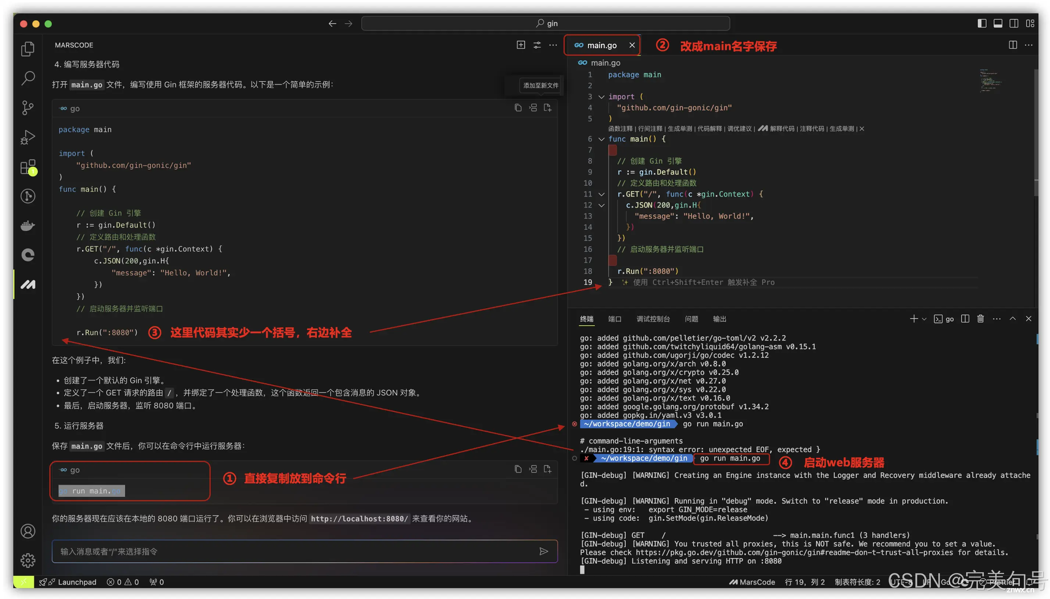Add the 'go run main.go' block to a new file
Viewport: 1050px width, 599px height.
click(548, 469)
